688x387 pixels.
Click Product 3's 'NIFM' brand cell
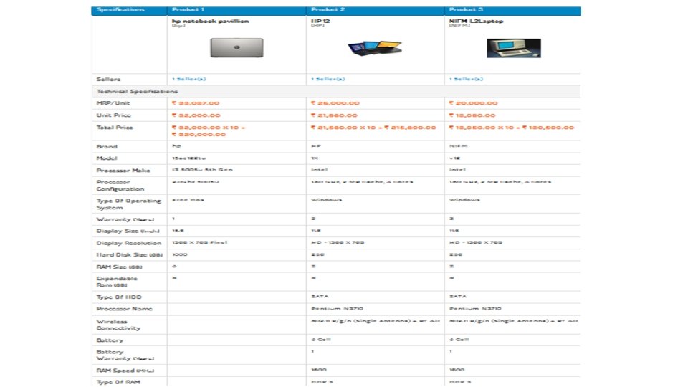[458, 146]
